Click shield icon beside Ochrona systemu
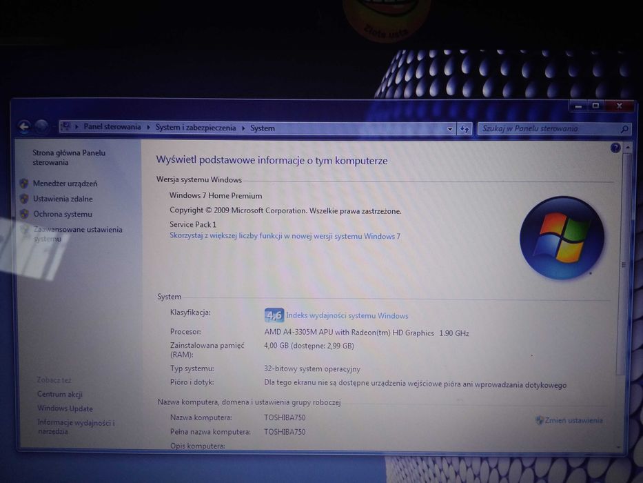The width and height of the screenshot is (643, 483). point(24,214)
